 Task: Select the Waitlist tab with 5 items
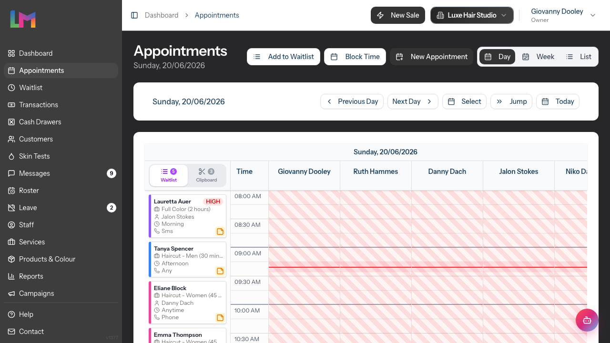tap(169, 175)
